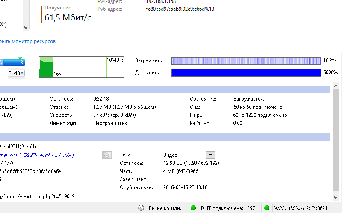Click the Загружено pieces progress bar
Viewport: 342px width, 213px height.
click(x=246, y=61)
